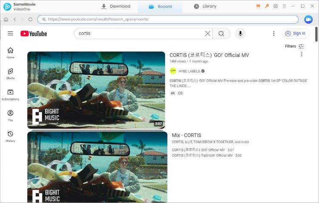The image size is (319, 203).
Task: Open Home in YouTube sidebar
Action: coord(10,53)
